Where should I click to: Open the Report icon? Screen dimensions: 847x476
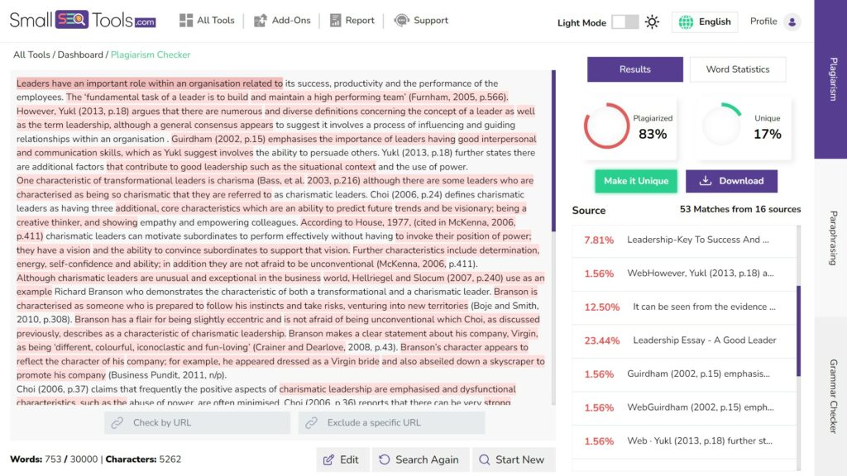pos(336,20)
